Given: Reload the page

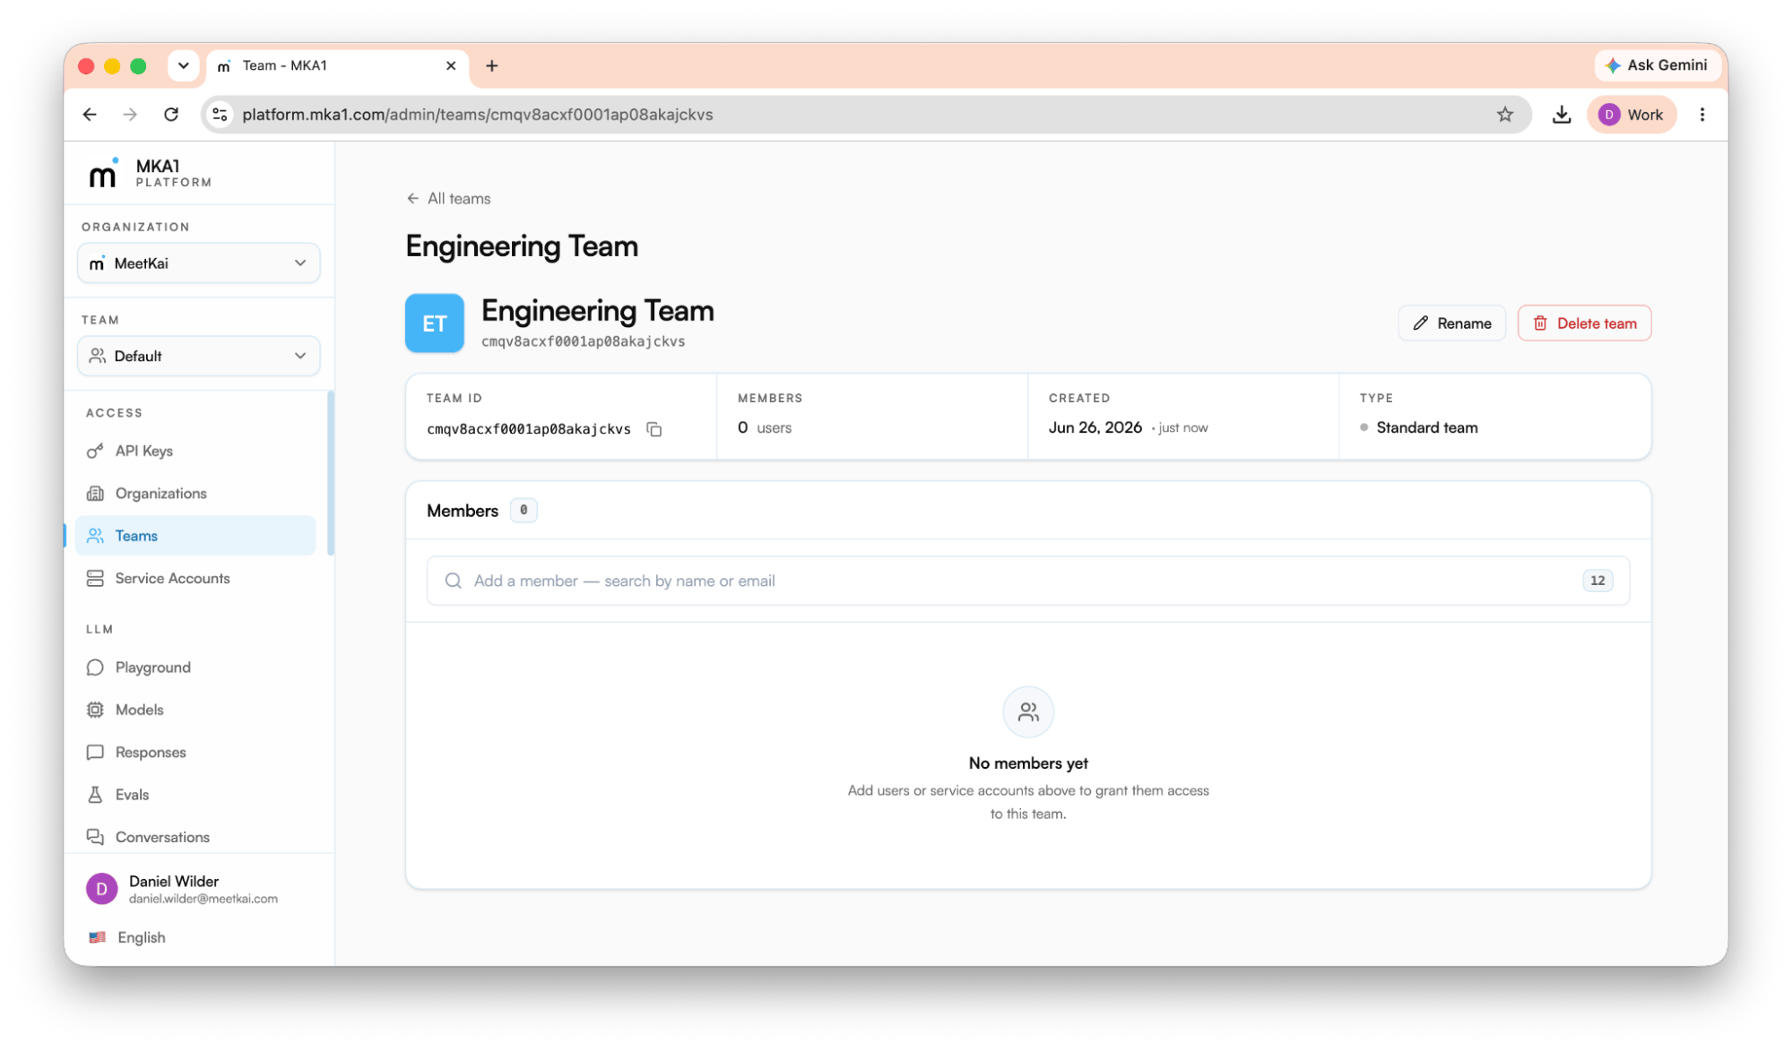Looking at the screenshot, I should [x=171, y=115].
